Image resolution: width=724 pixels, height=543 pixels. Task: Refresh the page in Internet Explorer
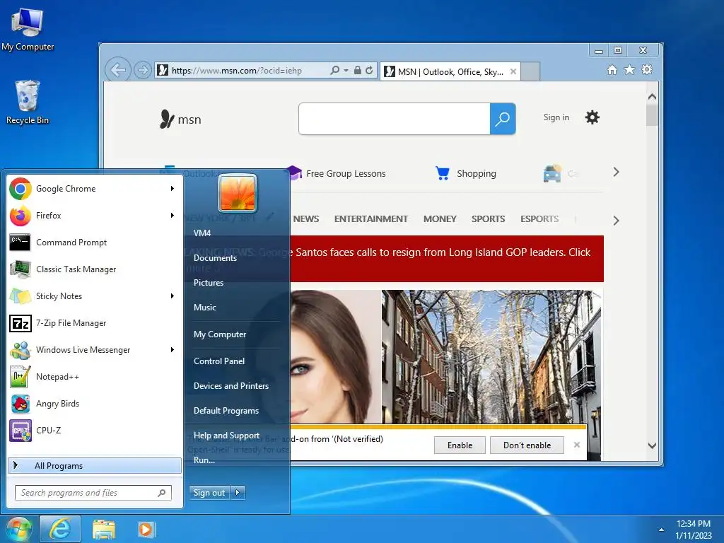coord(369,70)
